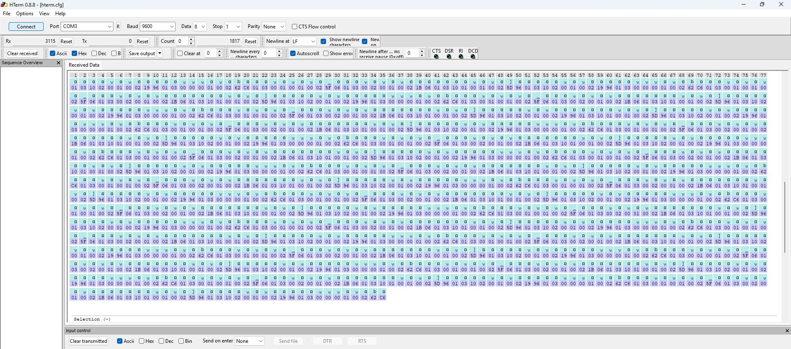Image resolution: width=791 pixels, height=349 pixels.
Task: Click the received data vertical scrollbar
Action: point(785,217)
